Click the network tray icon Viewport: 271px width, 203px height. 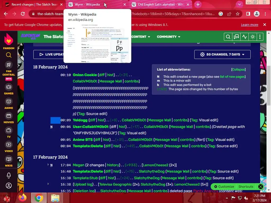coord(240,198)
